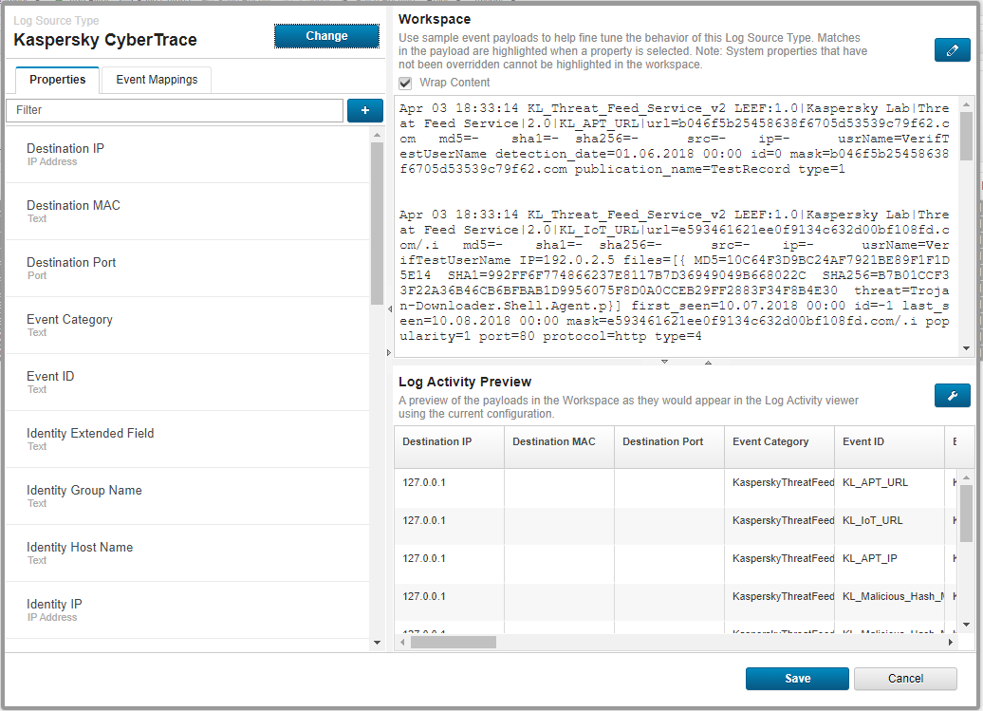This screenshot has width=983, height=711.
Task: Switch to the Event Mappings tab
Action: point(156,80)
